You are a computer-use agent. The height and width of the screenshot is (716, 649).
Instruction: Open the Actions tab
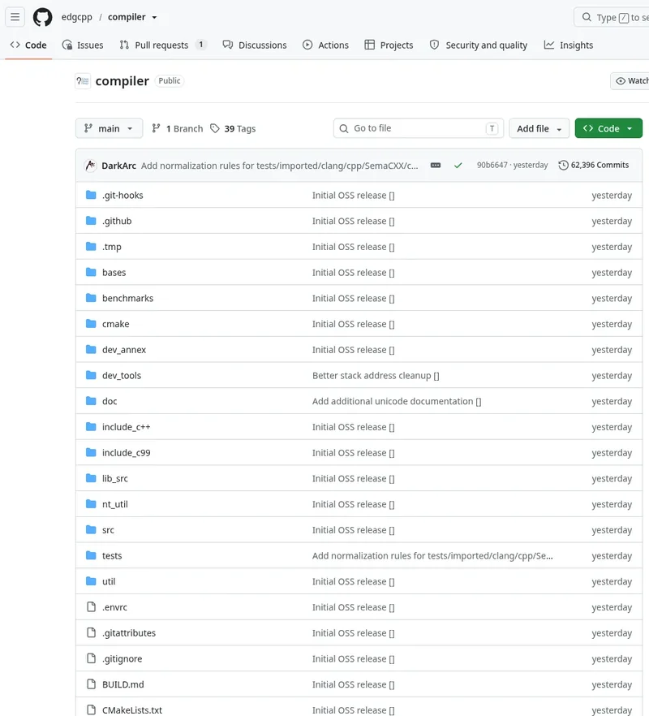tap(326, 45)
